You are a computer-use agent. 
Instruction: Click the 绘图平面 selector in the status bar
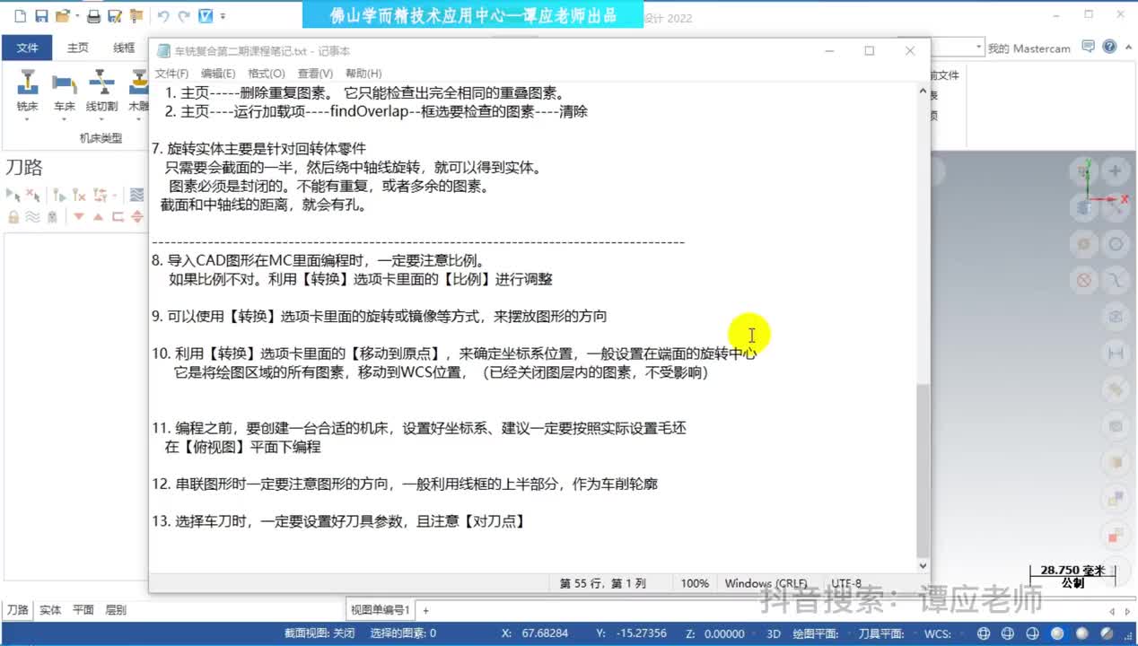pos(818,633)
